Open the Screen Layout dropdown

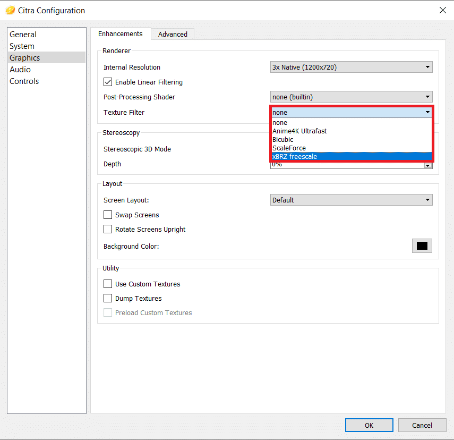[x=351, y=200]
